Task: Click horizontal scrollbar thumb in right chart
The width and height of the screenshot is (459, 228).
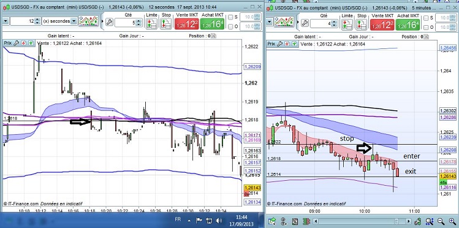Action: pos(396,221)
